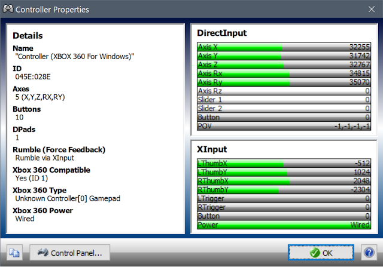Click the Details heading
Image resolution: width=383 pixels, height=267 pixels.
pyautogui.click(x=28, y=36)
